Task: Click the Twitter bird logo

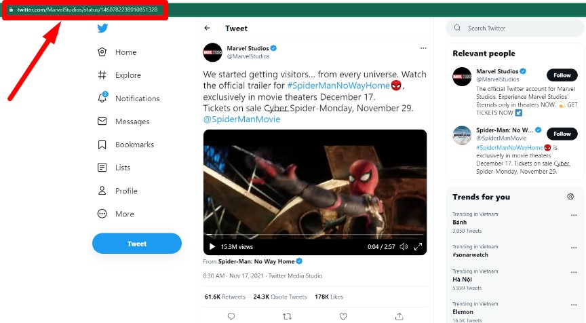Action: pyautogui.click(x=102, y=28)
